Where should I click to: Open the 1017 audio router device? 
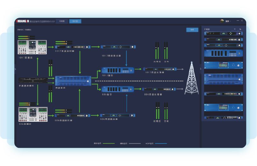pos(118,47)
